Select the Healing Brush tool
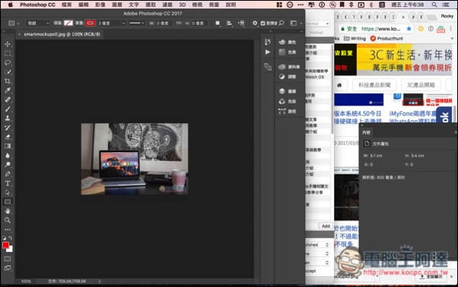 coord(8,99)
